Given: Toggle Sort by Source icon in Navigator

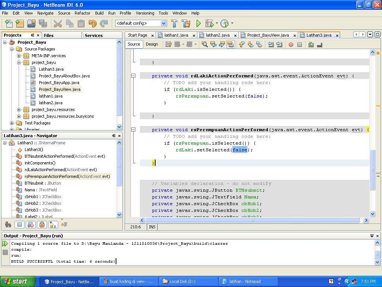Looking at the screenshot, I should tap(64, 225).
